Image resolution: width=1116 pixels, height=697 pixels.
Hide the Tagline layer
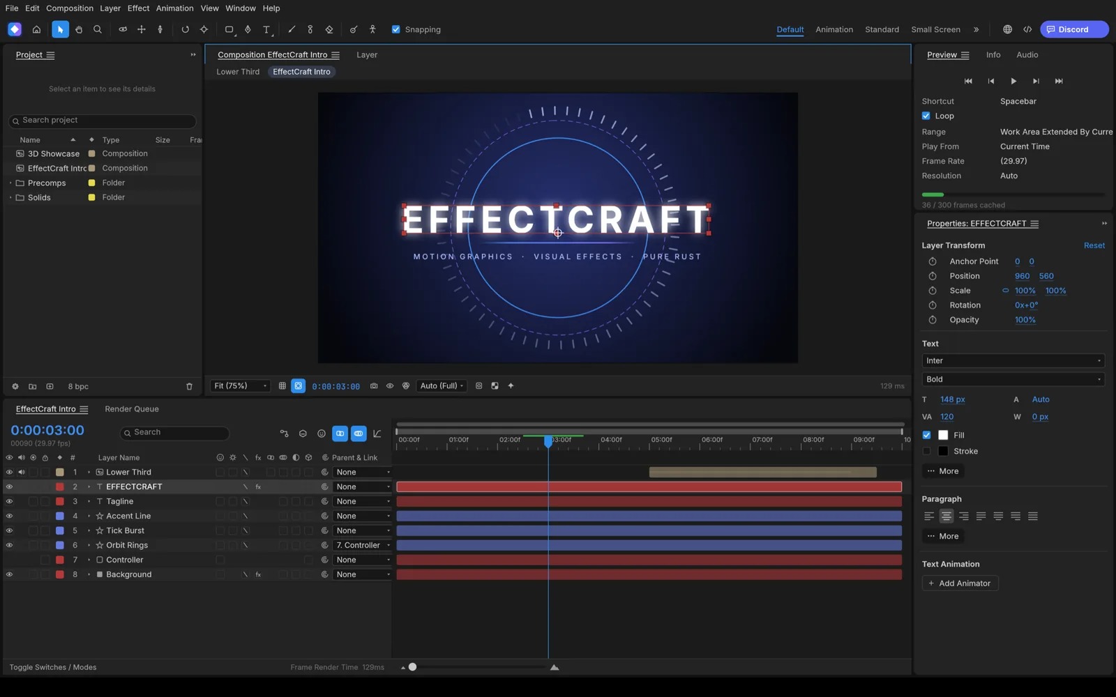[x=9, y=501]
